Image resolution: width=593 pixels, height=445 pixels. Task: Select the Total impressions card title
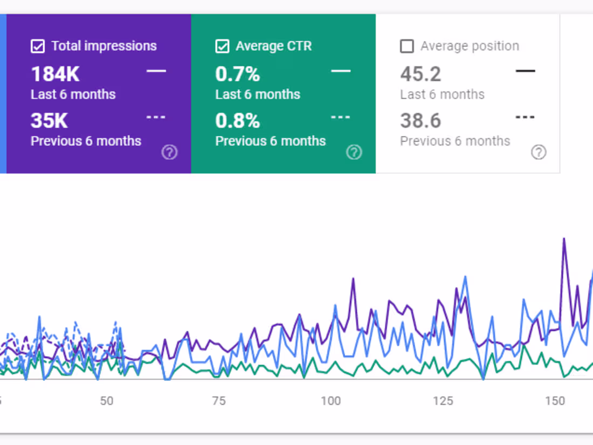(x=104, y=46)
